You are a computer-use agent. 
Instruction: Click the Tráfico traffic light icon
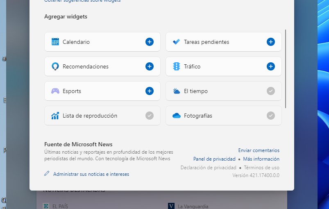[x=177, y=66]
